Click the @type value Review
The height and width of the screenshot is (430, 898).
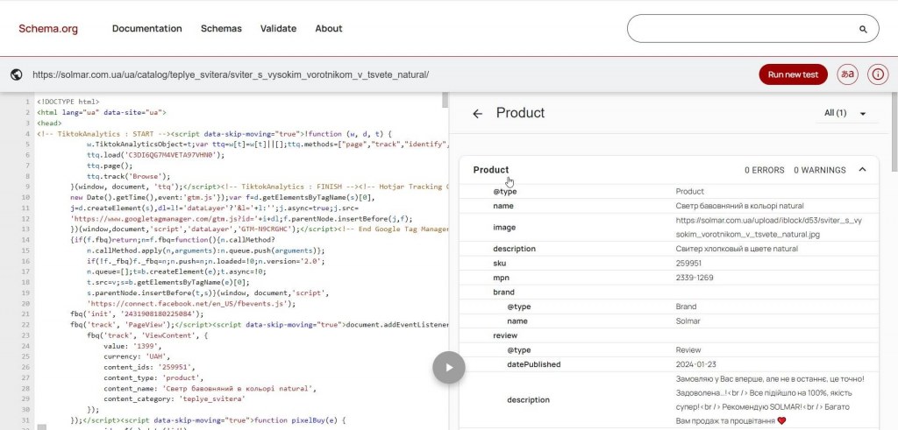[x=688, y=350]
